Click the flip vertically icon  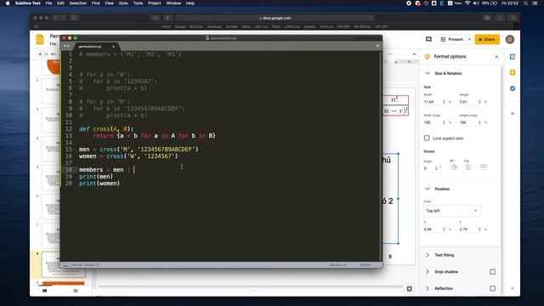point(483,167)
